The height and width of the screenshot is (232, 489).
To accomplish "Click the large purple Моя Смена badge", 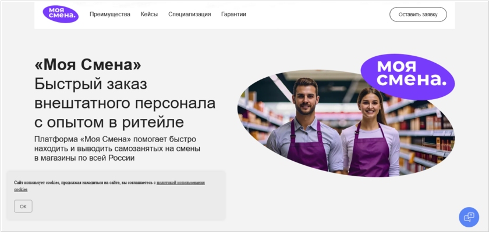I will coord(408,77).
